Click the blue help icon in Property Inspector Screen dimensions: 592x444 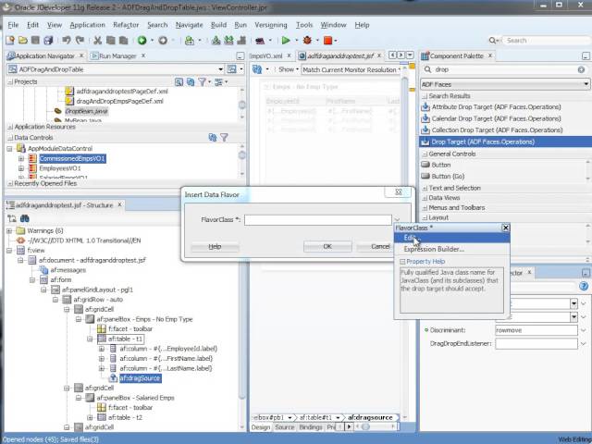(584, 286)
